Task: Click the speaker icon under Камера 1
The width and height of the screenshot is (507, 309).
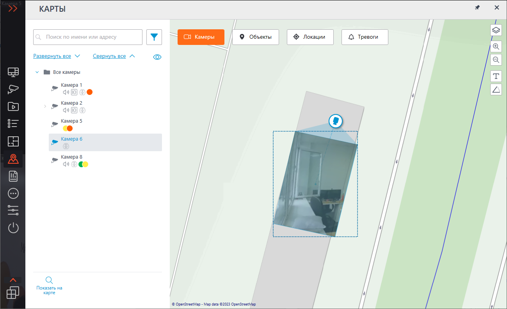Action: click(x=66, y=92)
